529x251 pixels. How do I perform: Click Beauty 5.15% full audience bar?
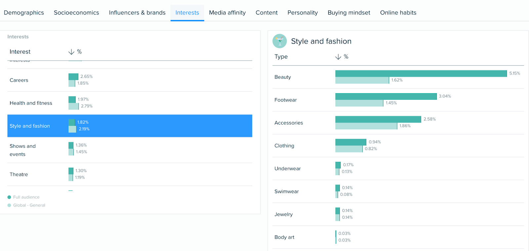(421, 73)
